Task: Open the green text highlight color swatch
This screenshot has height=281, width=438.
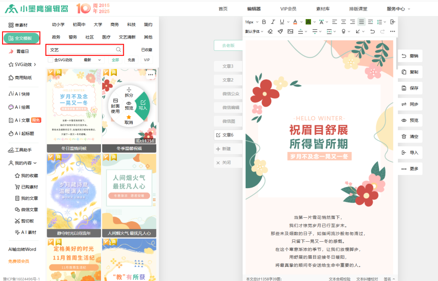Action: click(x=308, y=22)
